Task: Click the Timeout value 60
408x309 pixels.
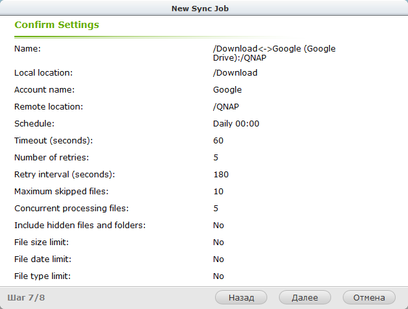Action: click(x=218, y=141)
